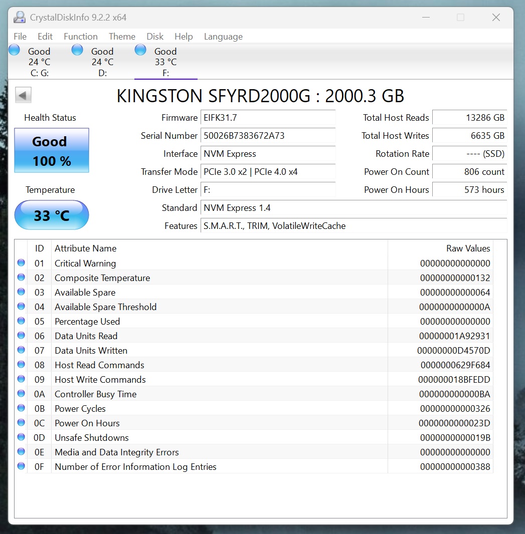Select the Host Read Commands attribute name
525x534 pixels.
coord(100,365)
